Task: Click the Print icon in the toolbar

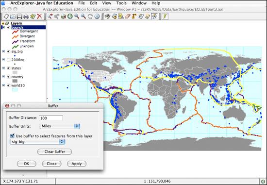Action: point(26,17)
